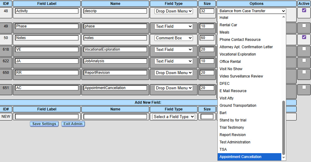The image size is (311, 162).
Task: Click the Save Settings button
Action: click(44, 124)
